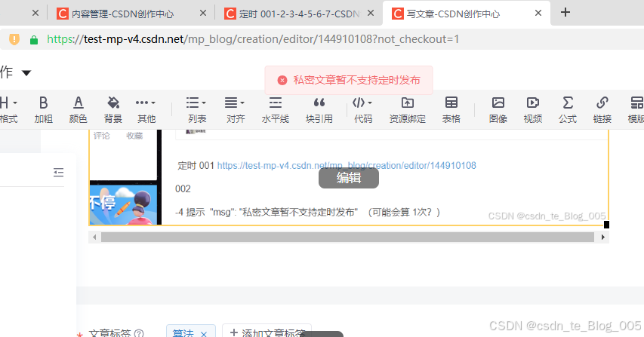This screenshot has height=337, width=644.
Task: Click the horizontal scrollbar right arrow
Action: (603, 237)
